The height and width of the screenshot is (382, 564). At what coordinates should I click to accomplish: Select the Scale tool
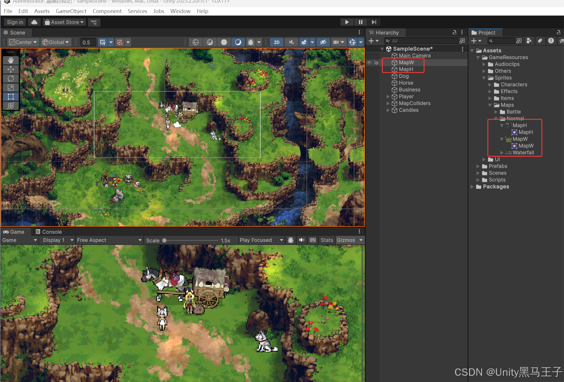pos(11,87)
